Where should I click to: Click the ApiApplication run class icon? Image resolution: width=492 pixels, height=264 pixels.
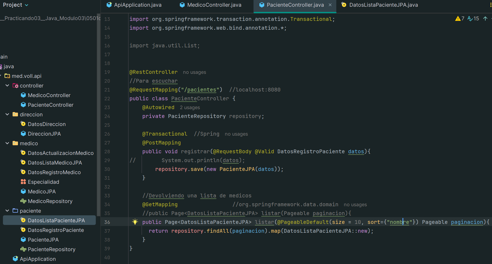pos(15,259)
